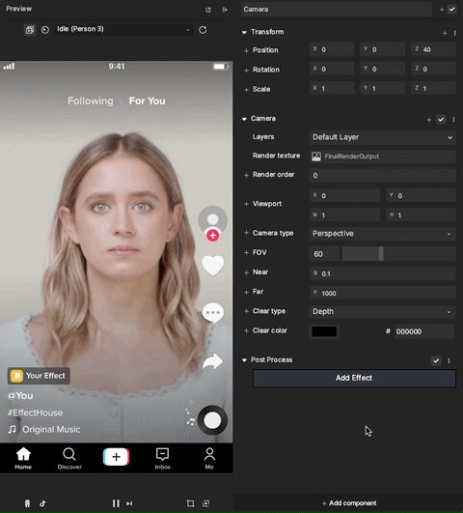Click the phone device icon below preview
This screenshot has width=463, height=513.
pos(27,503)
